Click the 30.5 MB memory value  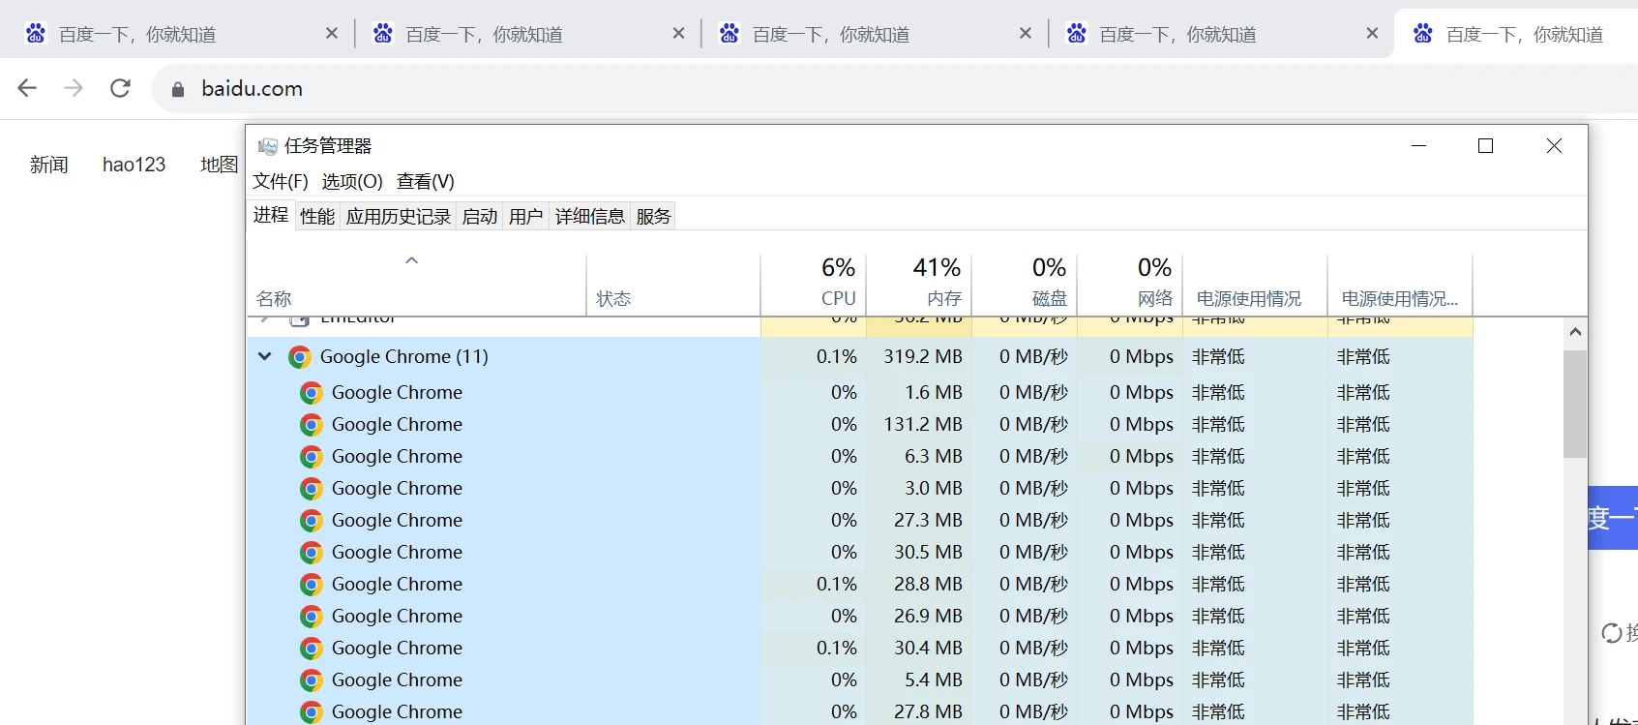[928, 553]
